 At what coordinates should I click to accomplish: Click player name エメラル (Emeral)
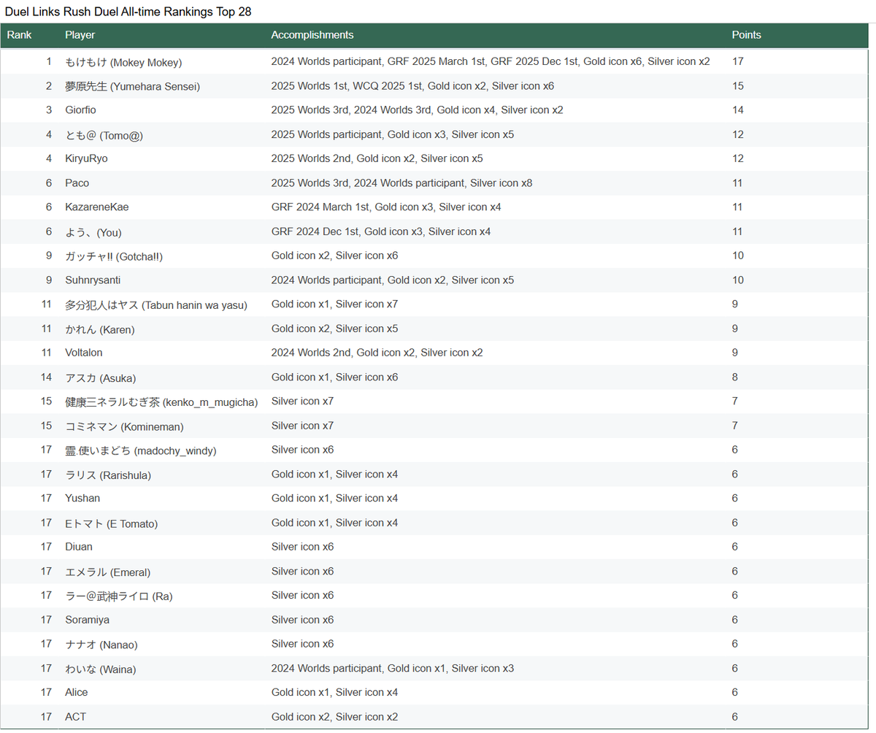click(x=107, y=572)
